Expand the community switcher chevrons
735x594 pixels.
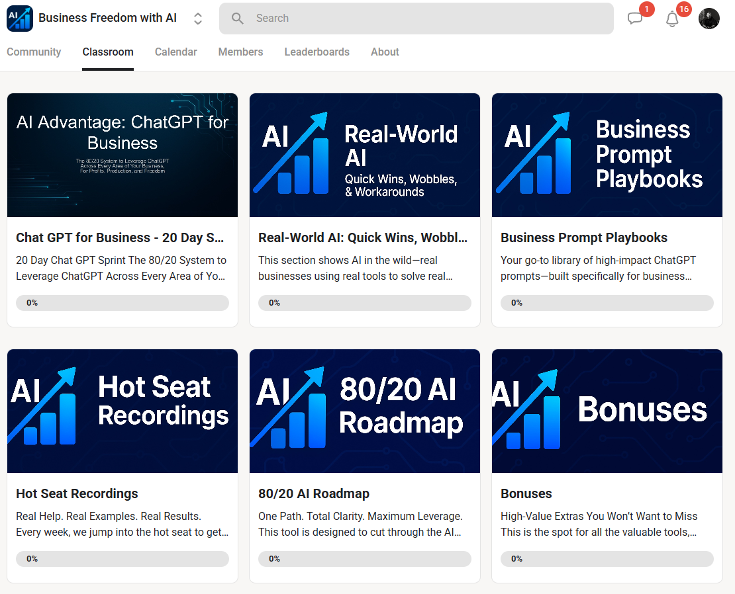pos(198,19)
